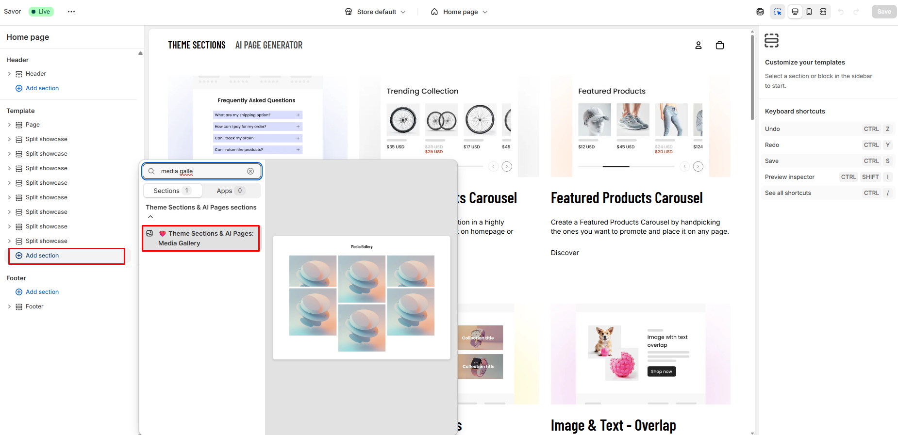Switch to fullscreen preview view

pos(823,12)
